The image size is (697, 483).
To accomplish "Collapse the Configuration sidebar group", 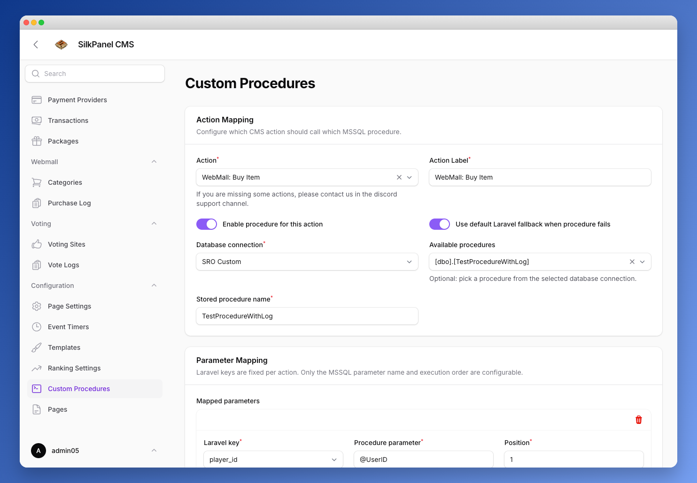I will pos(154,286).
